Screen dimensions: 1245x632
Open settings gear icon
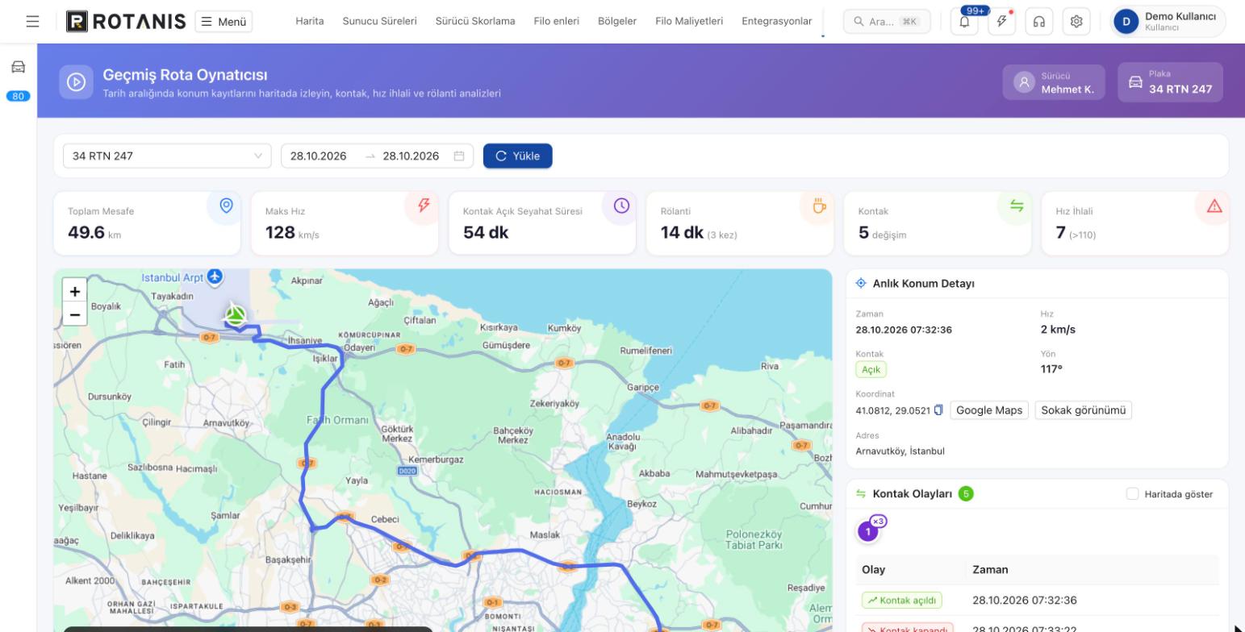tap(1076, 22)
